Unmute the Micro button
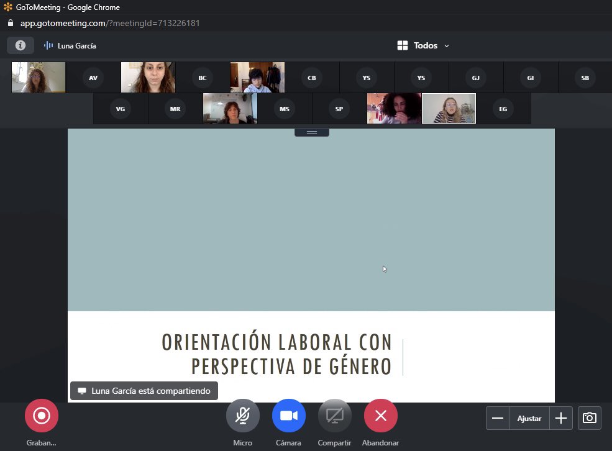612x451 pixels. tap(243, 416)
